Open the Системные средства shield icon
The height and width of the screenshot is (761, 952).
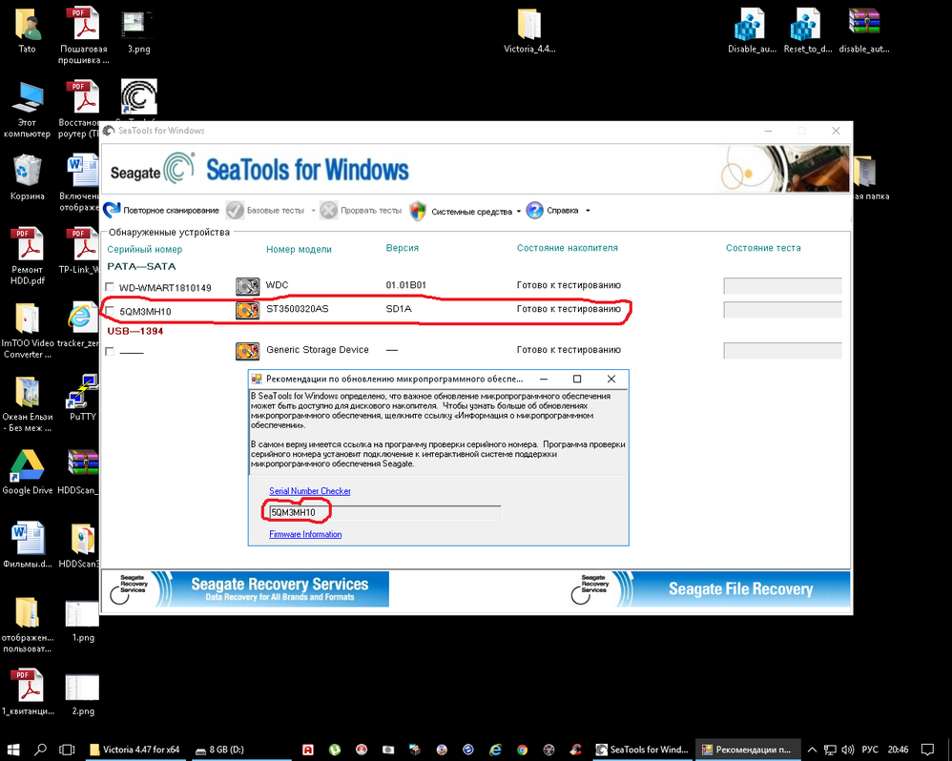coord(418,211)
